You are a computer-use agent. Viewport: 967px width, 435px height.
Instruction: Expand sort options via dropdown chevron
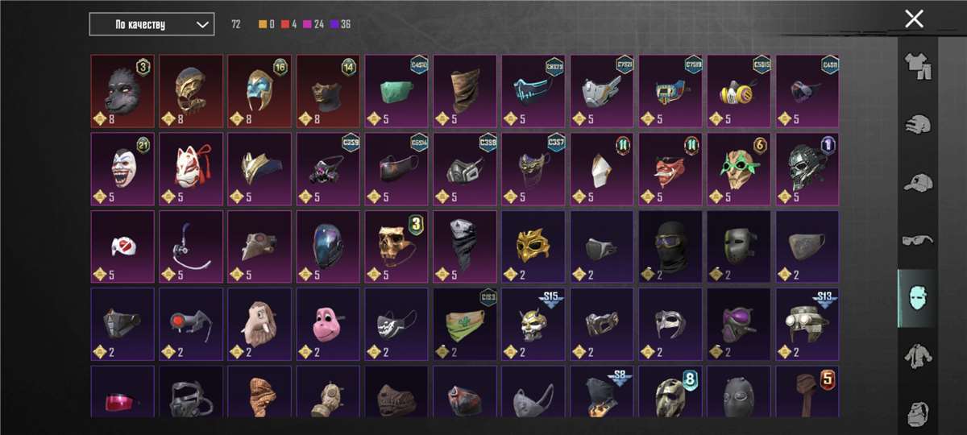(x=201, y=24)
